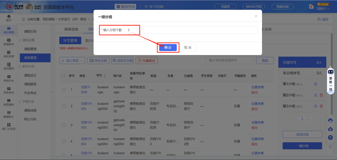The image size is (337, 160).
Task: Click the download cloud icon
Action: coord(330,129)
